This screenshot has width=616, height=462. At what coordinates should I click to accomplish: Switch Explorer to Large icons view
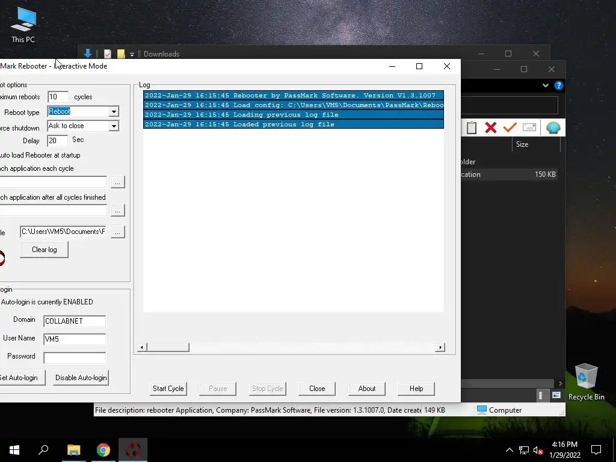(x=556, y=395)
